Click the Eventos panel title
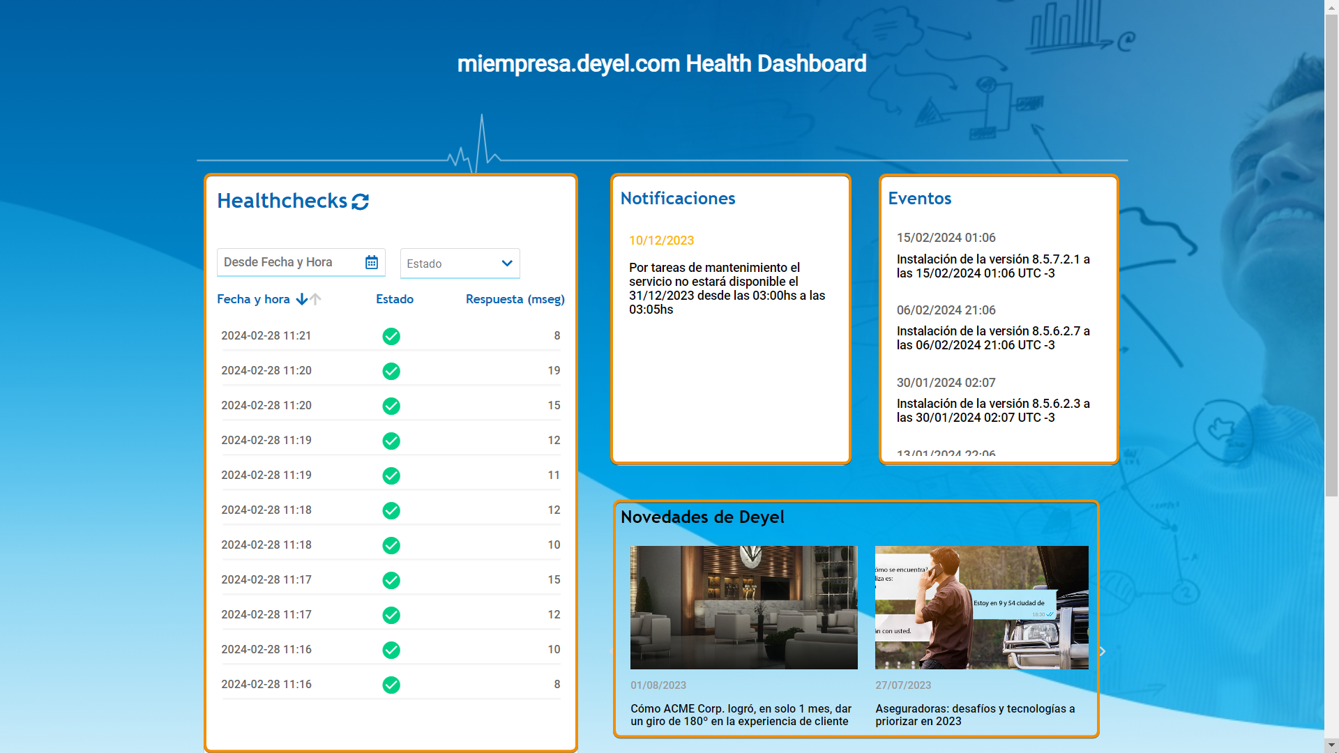 tap(920, 199)
